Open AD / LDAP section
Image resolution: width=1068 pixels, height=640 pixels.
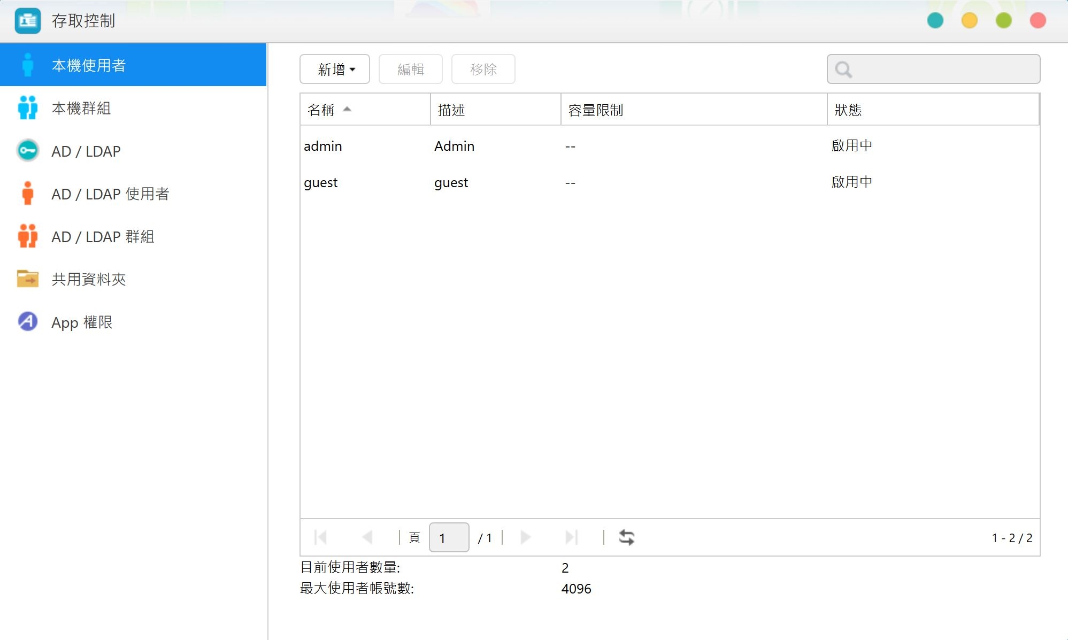[x=133, y=151]
